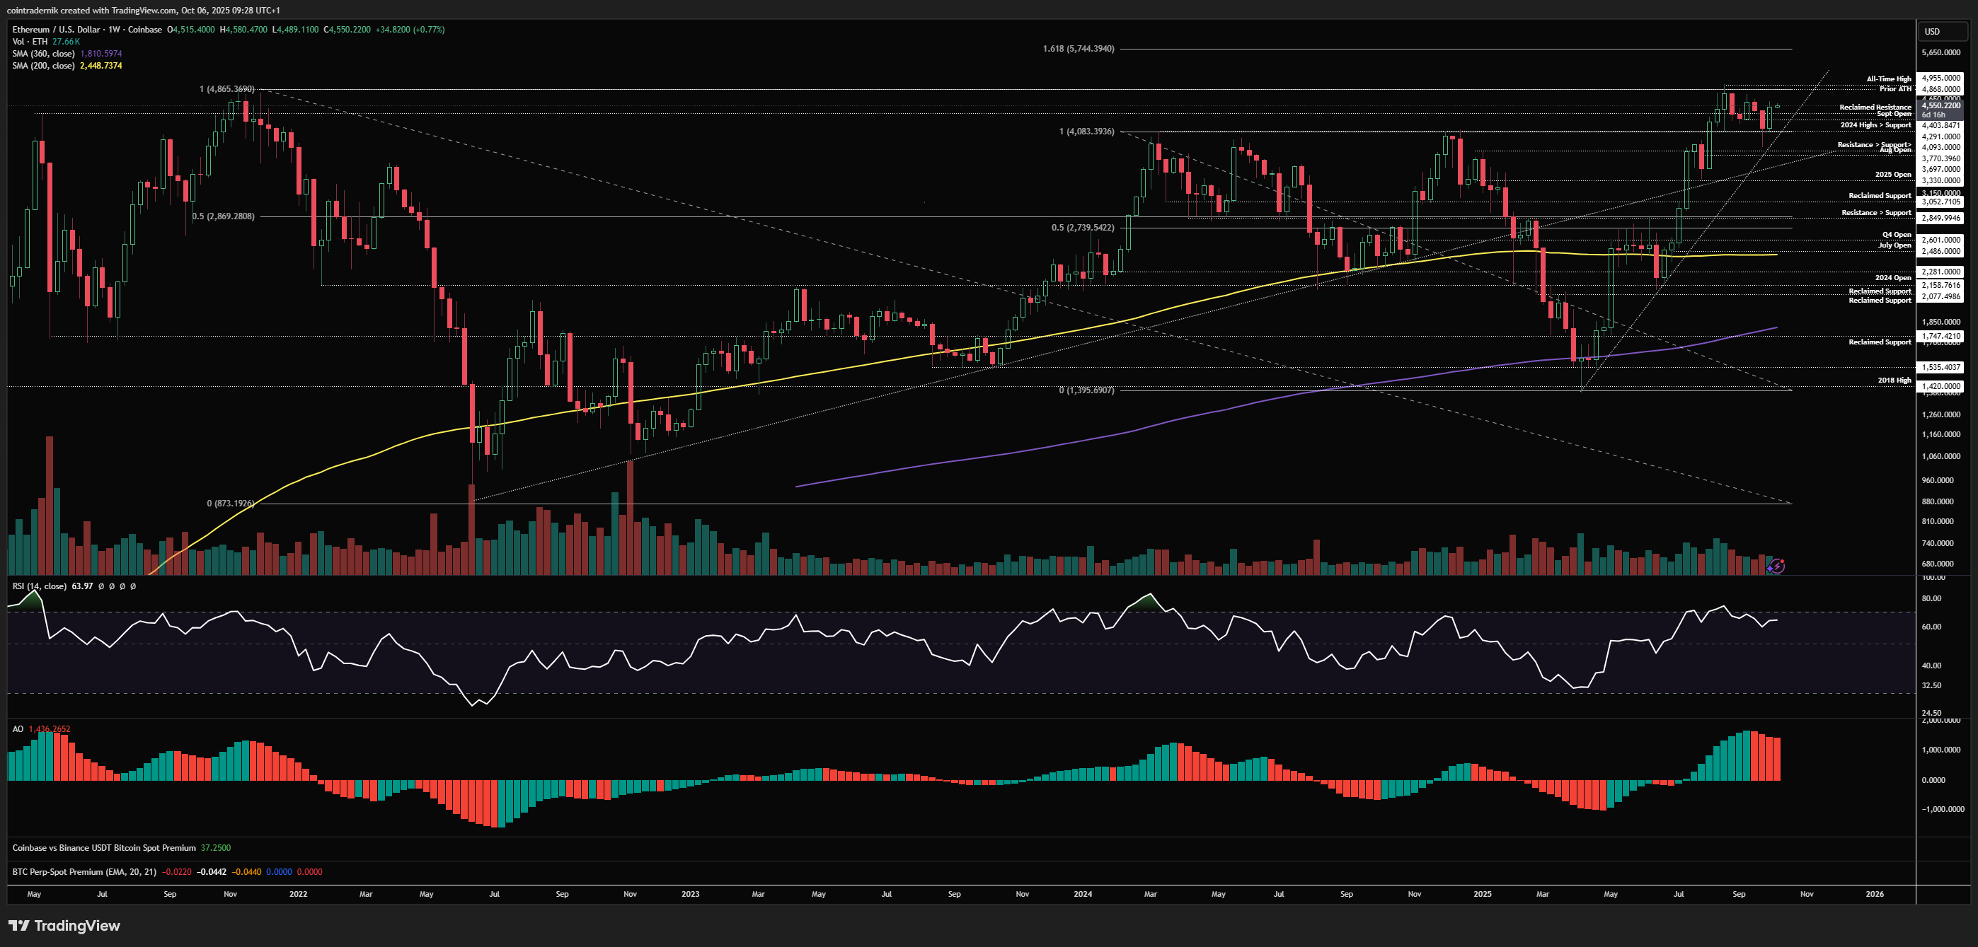Select the AO indicator legend label

click(x=18, y=729)
